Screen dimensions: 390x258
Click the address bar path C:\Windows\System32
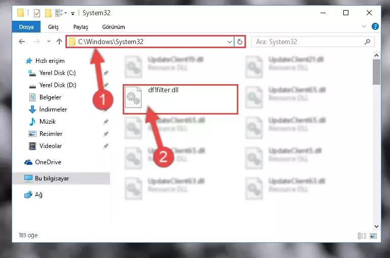tap(111, 42)
